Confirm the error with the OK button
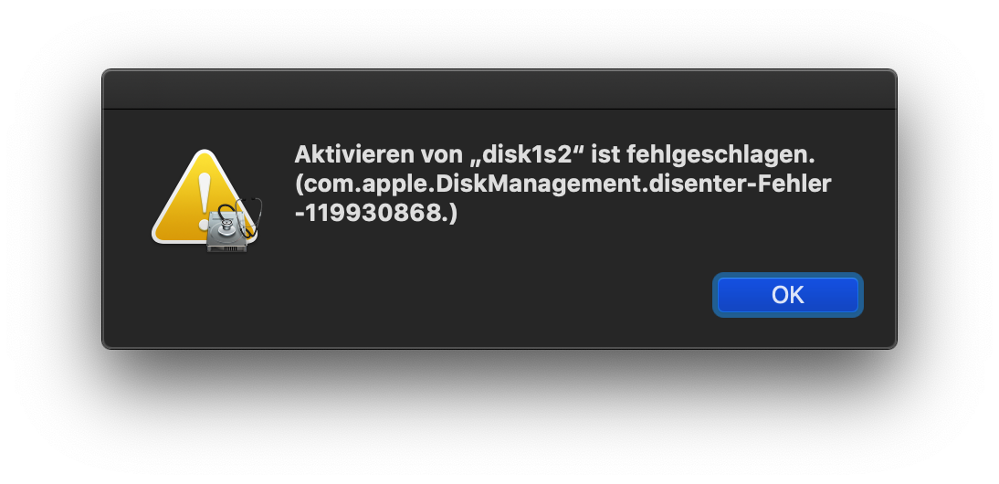999x484 pixels. [x=787, y=295]
